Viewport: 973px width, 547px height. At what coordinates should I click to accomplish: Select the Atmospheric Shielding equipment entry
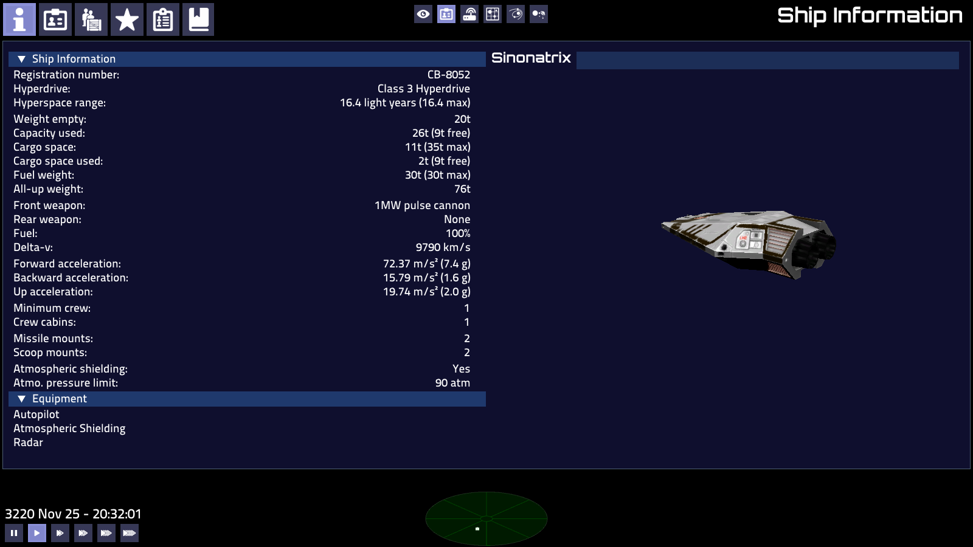tap(69, 428)
